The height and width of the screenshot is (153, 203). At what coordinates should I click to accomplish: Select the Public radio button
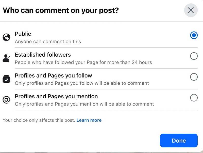point(194,35)
